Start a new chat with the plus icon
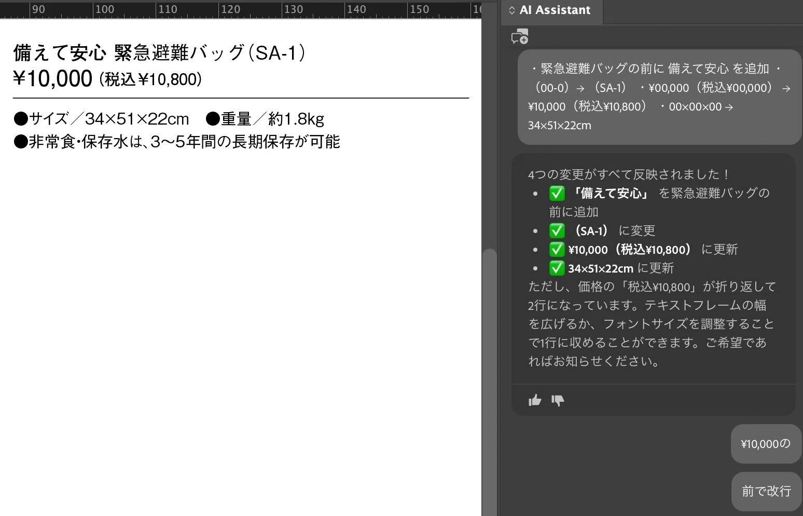 coord(520,37)
